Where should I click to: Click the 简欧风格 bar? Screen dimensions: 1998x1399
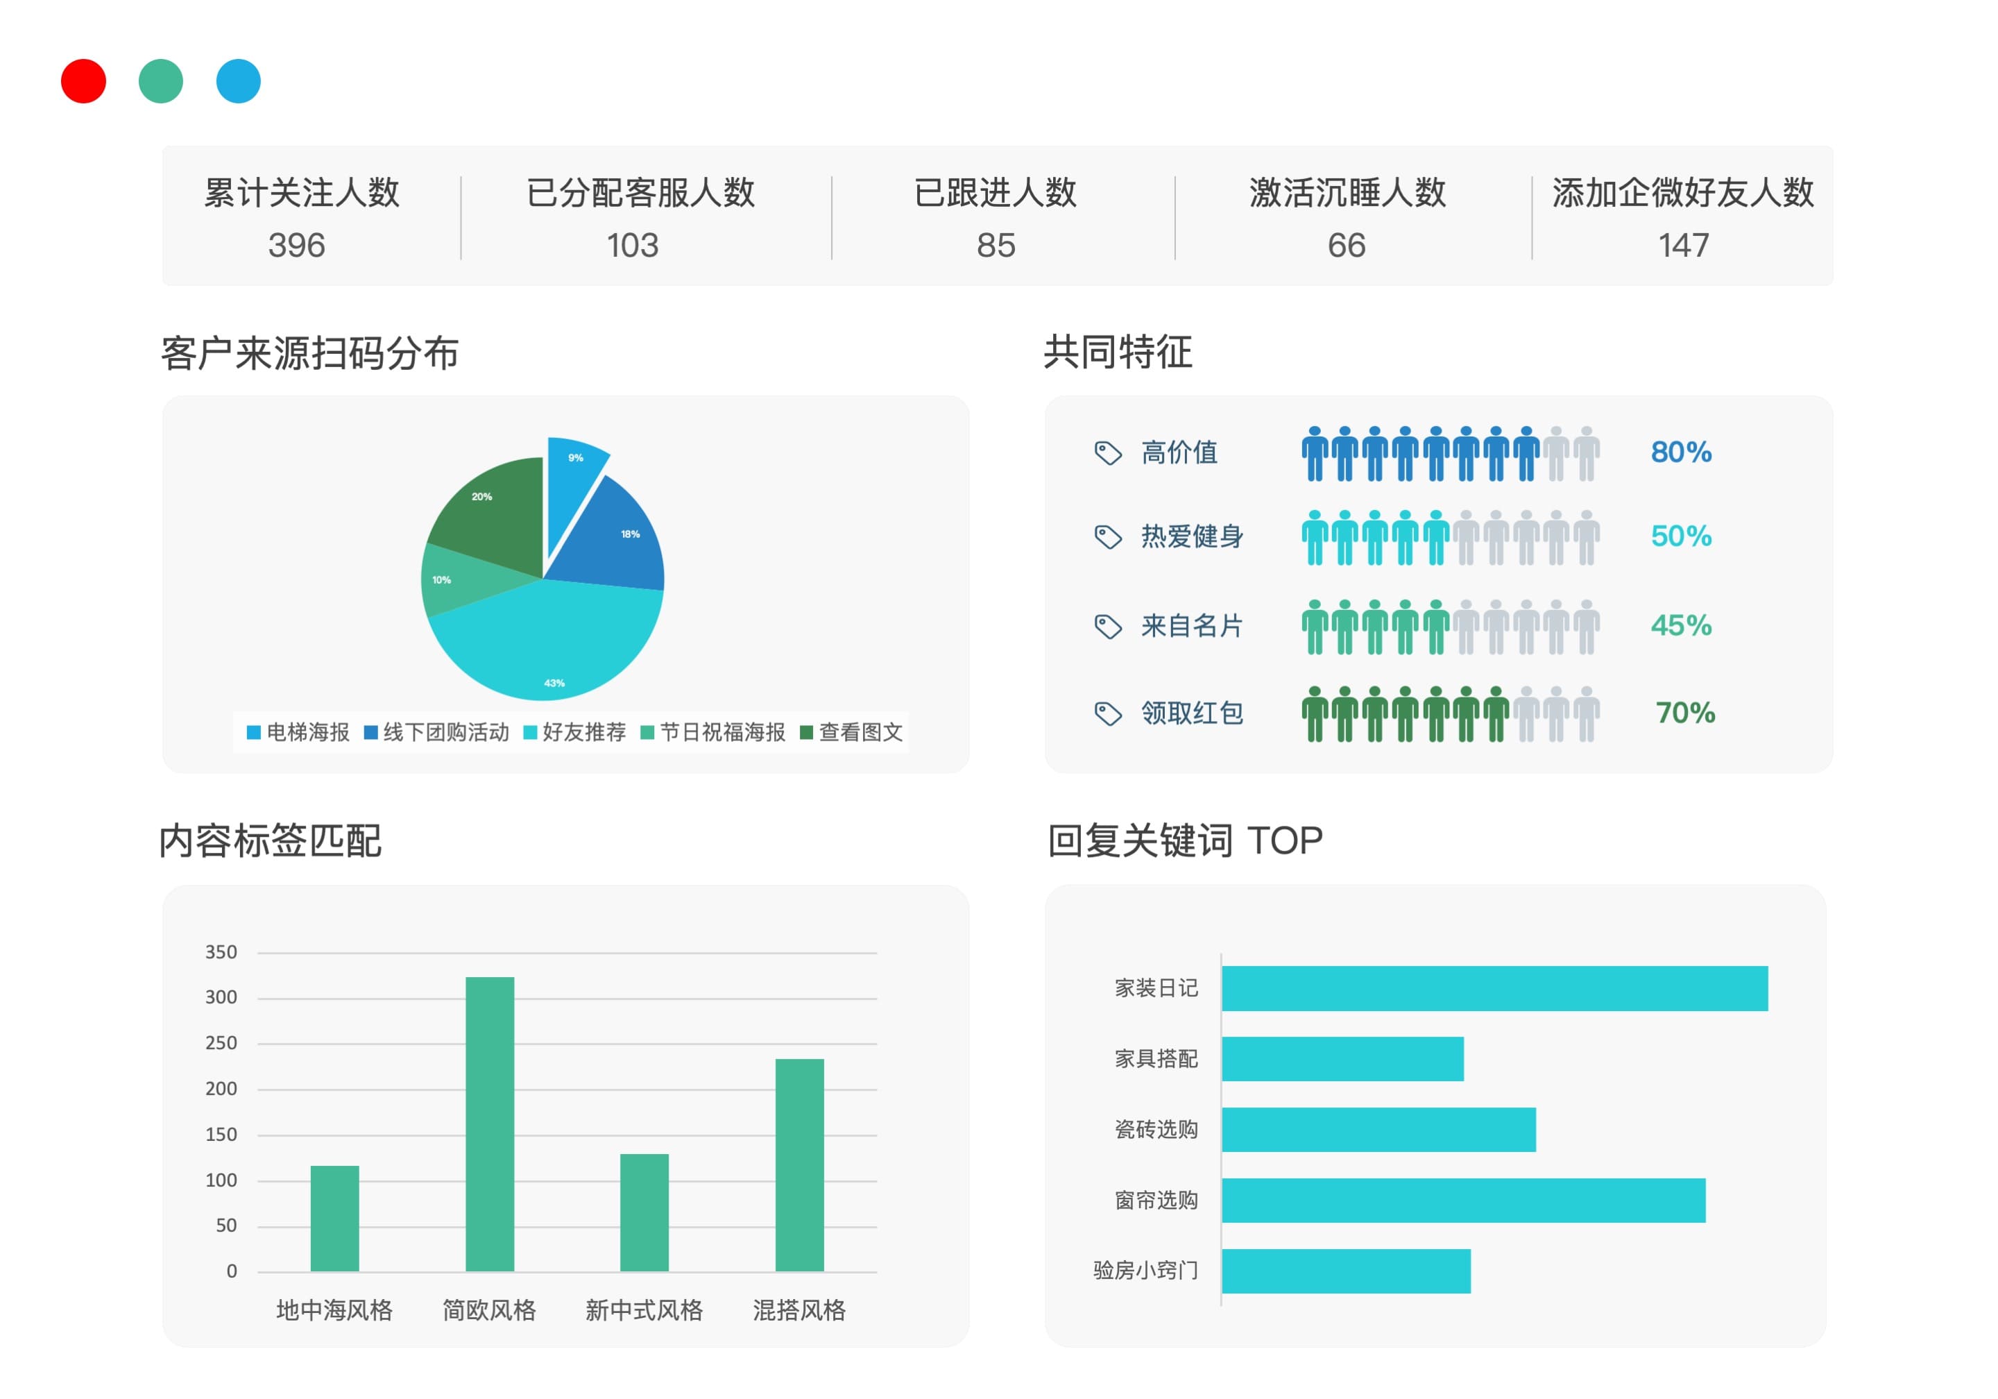pyautogui.click(x=490, y=1124)
